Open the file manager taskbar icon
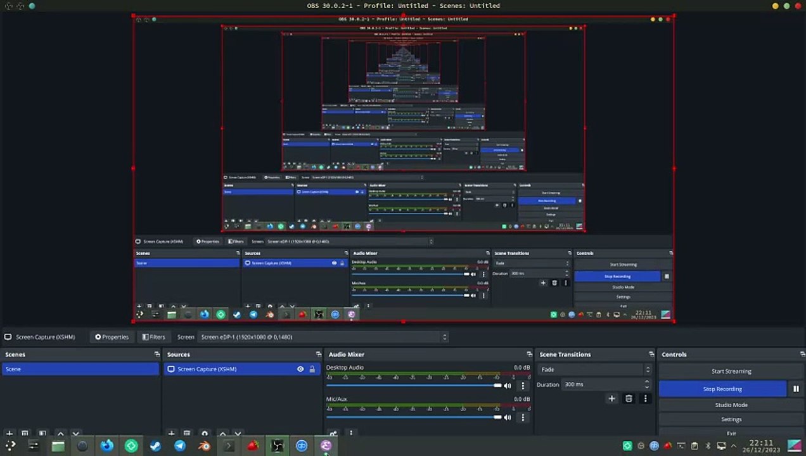Viewport: 806px width, 456px height. click(58, 446)
